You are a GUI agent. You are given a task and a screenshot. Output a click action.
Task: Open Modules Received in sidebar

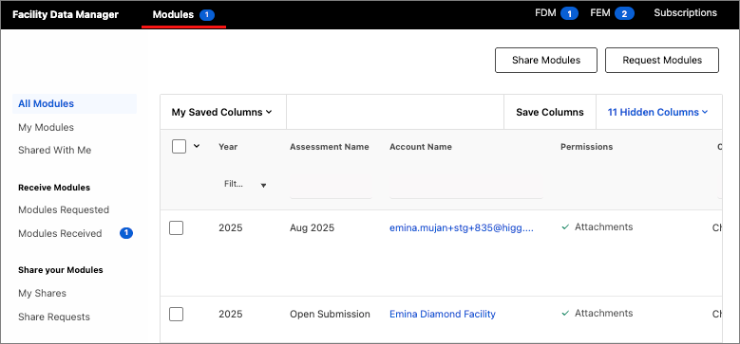pos(60,233)
